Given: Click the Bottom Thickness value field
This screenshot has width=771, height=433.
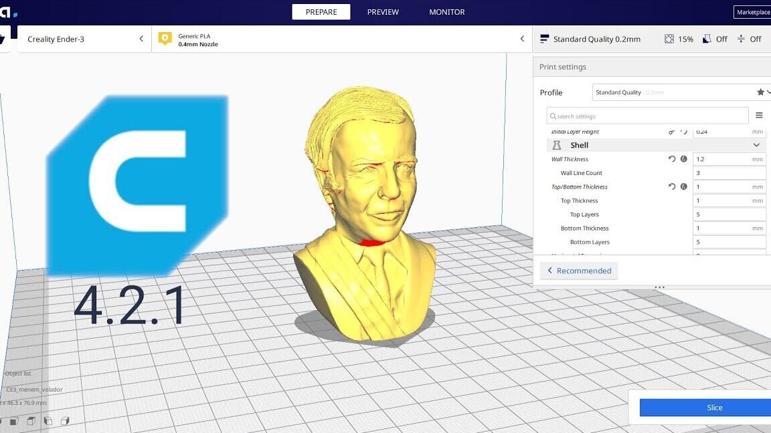Looking at the screenshot, I should pyautogui.click(x=730, y=228).
